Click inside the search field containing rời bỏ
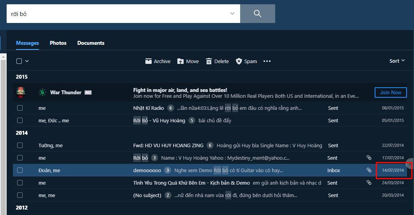The height and width of the screenshot is (215, 414). coord(119,14)
